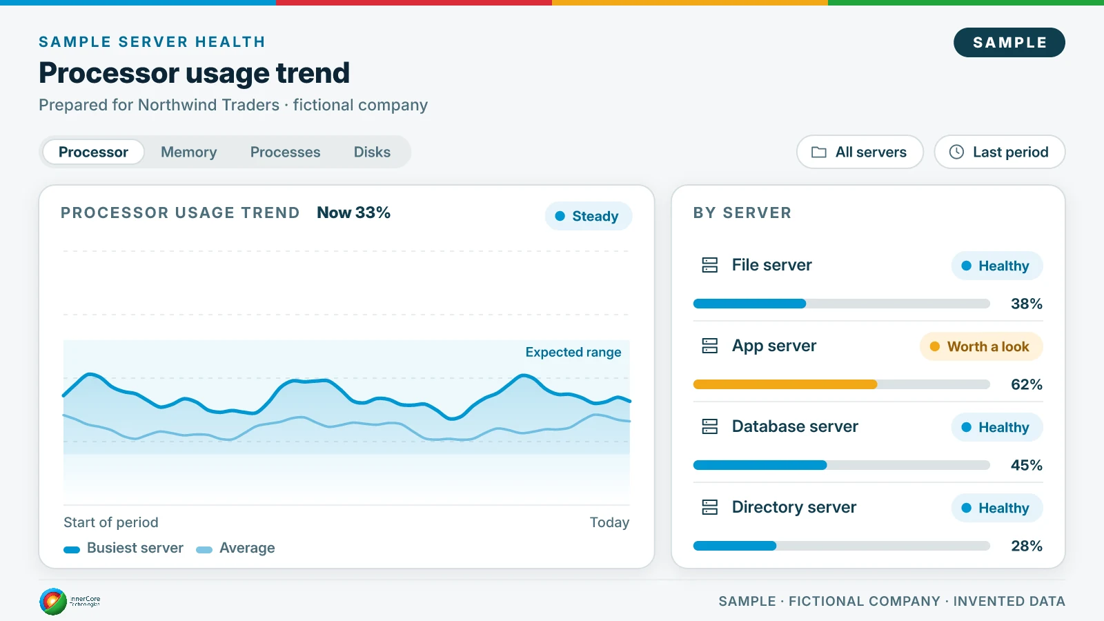Click the folder icon in All servers
The image size is (1104, 621).
click(819, 152)
